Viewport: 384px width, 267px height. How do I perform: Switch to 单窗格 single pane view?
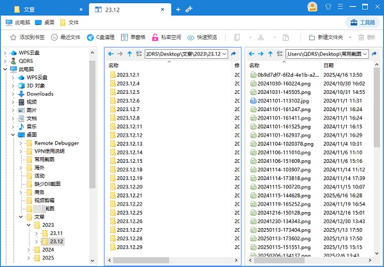click(x=132, y=38)
